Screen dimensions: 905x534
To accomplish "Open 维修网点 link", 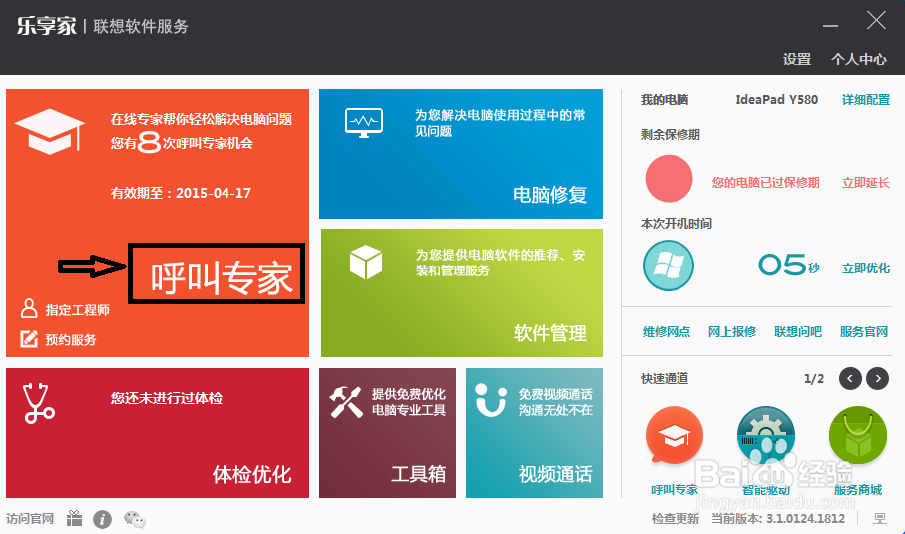I will point(667,332).
